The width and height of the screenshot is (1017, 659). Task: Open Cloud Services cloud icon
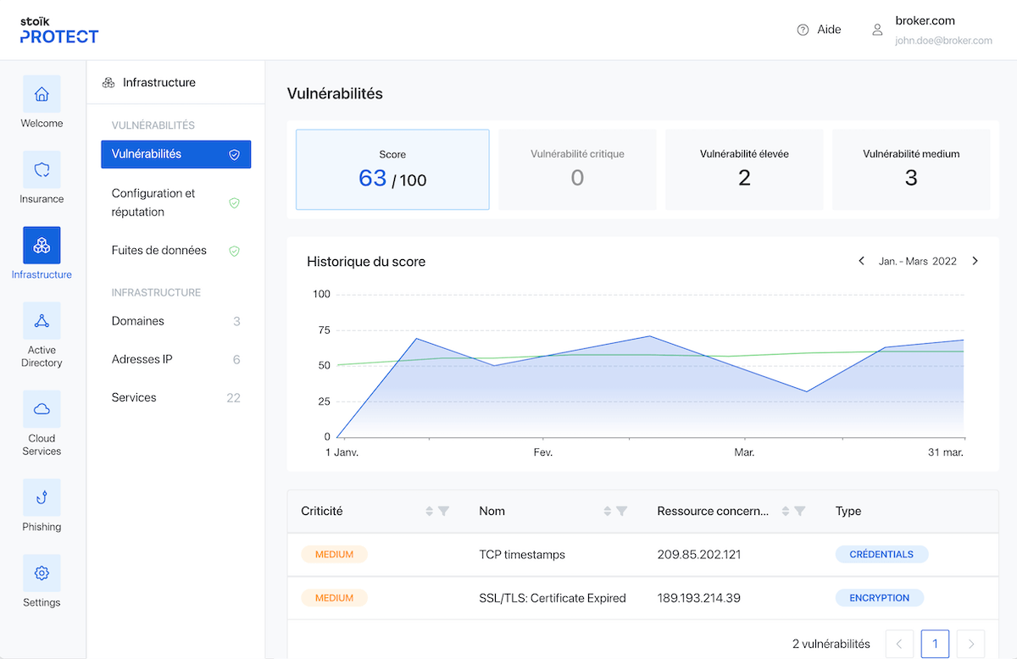[42, 409]
